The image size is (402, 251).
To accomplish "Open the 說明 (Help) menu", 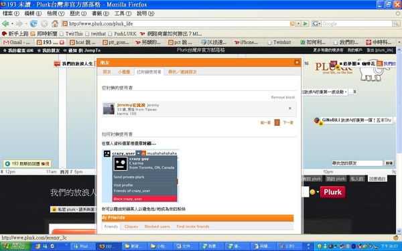I will click(x=145, y=13).
